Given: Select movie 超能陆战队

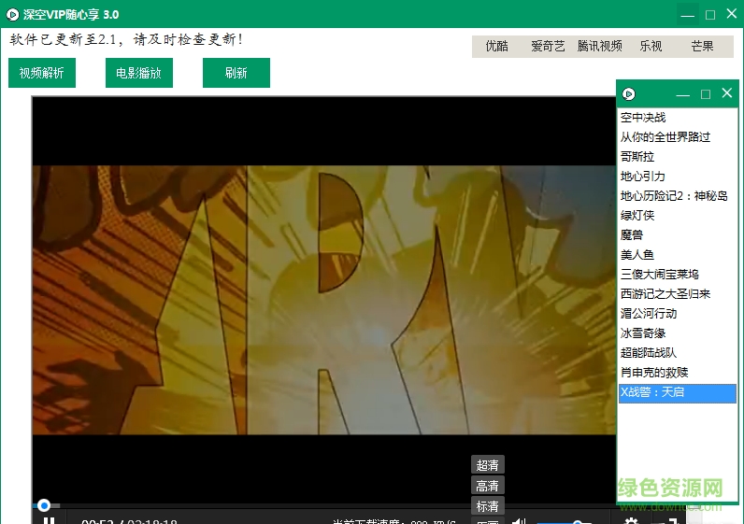Looking at the screenshot, I should [x=678, y=352].
